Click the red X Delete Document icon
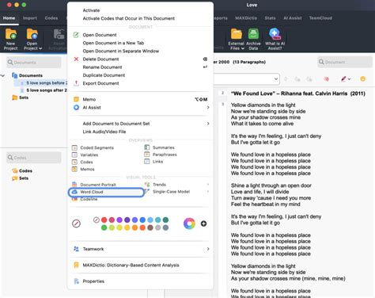The height and width of the screenshot is (298, 375). (76, 59)
